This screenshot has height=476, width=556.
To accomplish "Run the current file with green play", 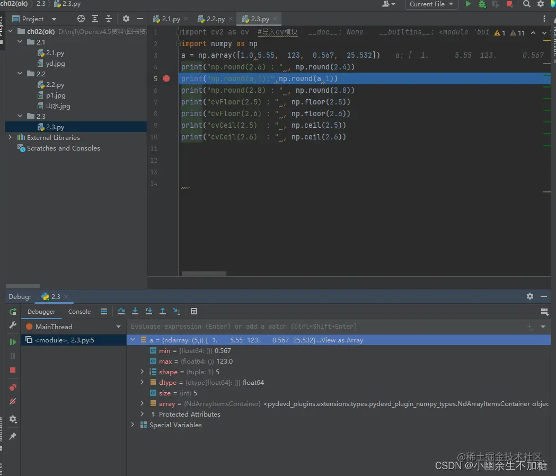I will [x=468, y=4].
